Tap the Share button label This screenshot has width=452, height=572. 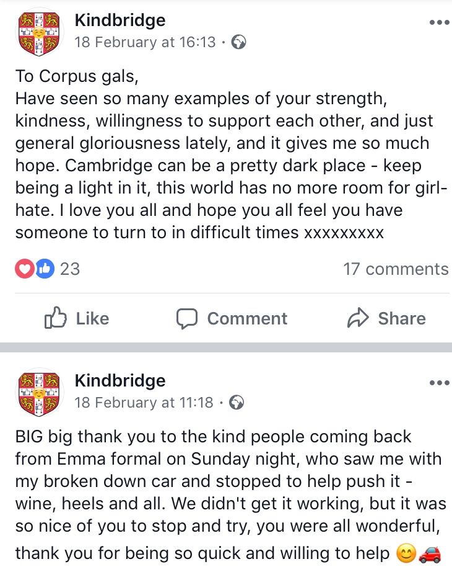point(402,318)
